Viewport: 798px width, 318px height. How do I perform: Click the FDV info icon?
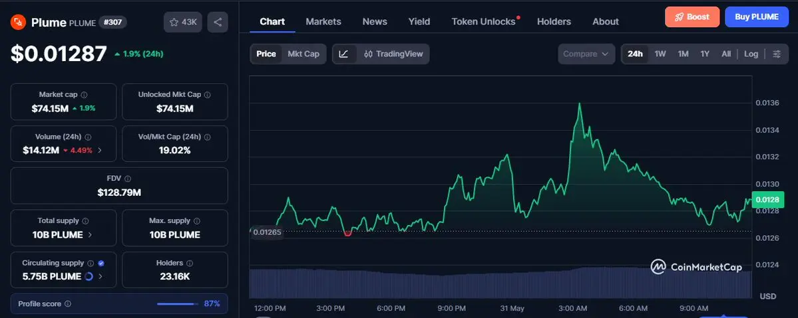pyautogui.click(x=128, y=179)
